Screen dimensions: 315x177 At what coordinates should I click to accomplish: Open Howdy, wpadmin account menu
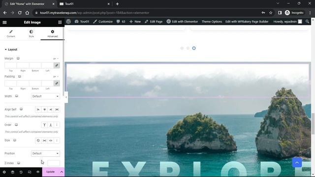(287, 22)
